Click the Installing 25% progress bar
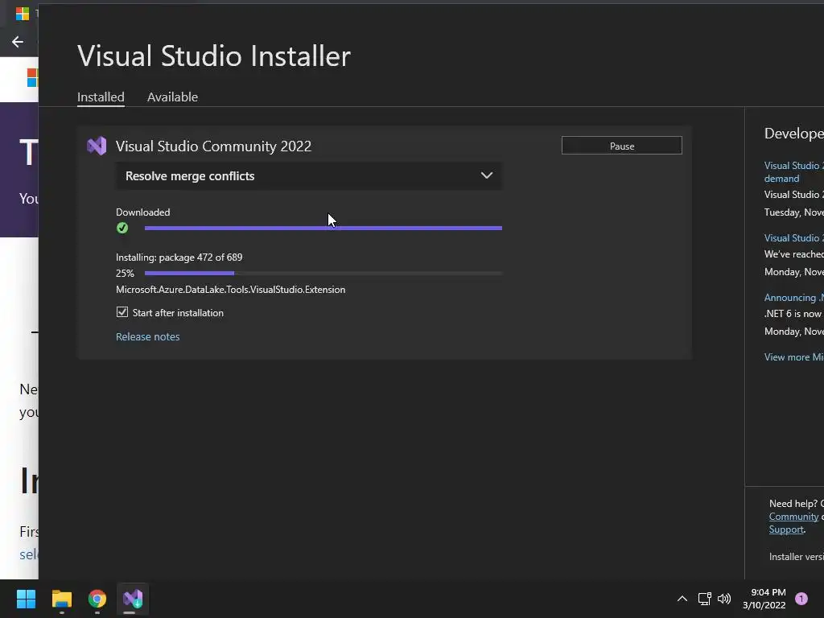Viewport: 824px width, 618px height. (323, 274)
